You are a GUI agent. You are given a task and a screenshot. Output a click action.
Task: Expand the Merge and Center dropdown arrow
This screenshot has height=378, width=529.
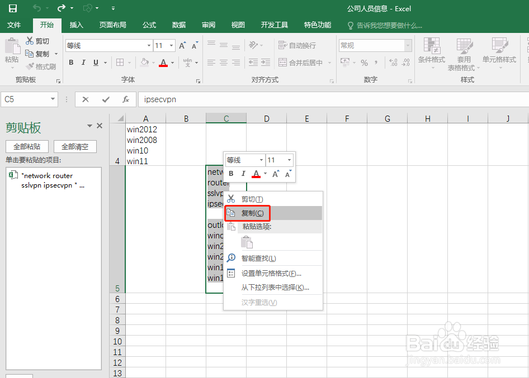pyautogui.click(x=329, y=63)
